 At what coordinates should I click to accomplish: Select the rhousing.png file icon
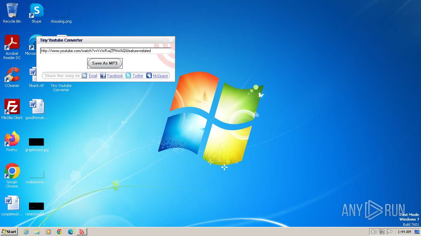(61, 16)
